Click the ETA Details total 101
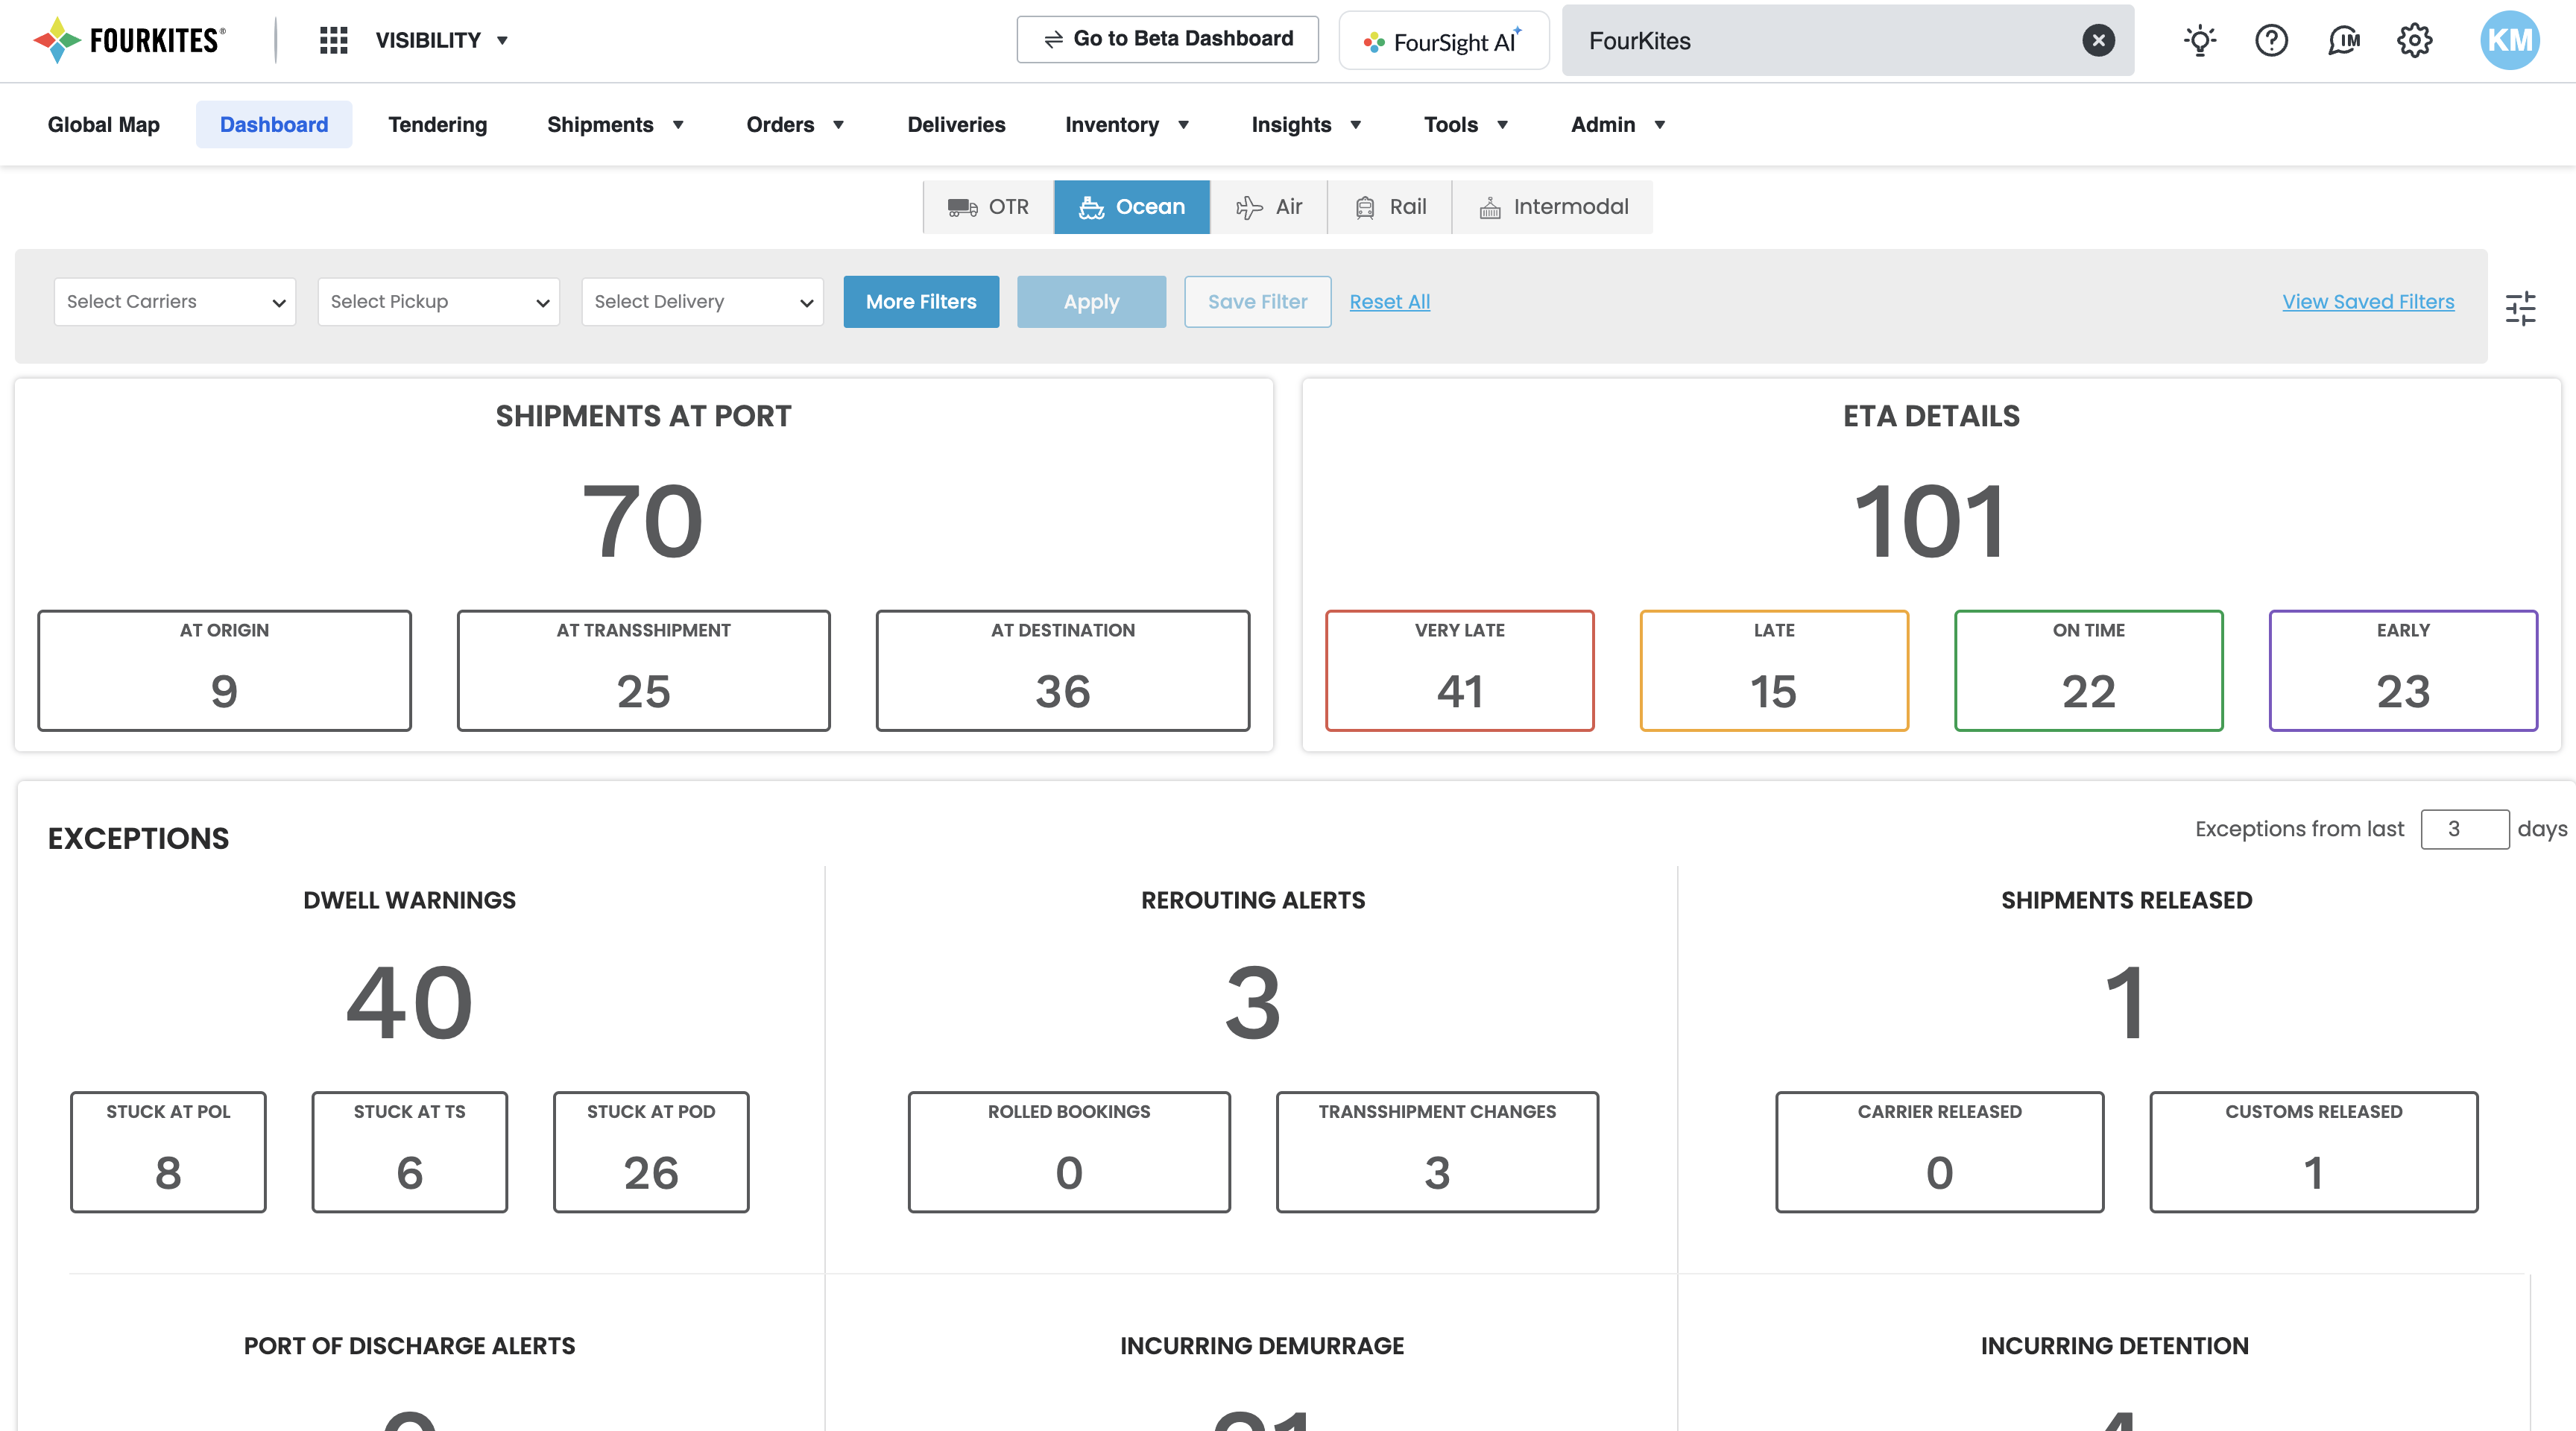Image resolution: width=2576 pixels, height=1431 pixels. pyautogui.click(x=1931, y=521)
